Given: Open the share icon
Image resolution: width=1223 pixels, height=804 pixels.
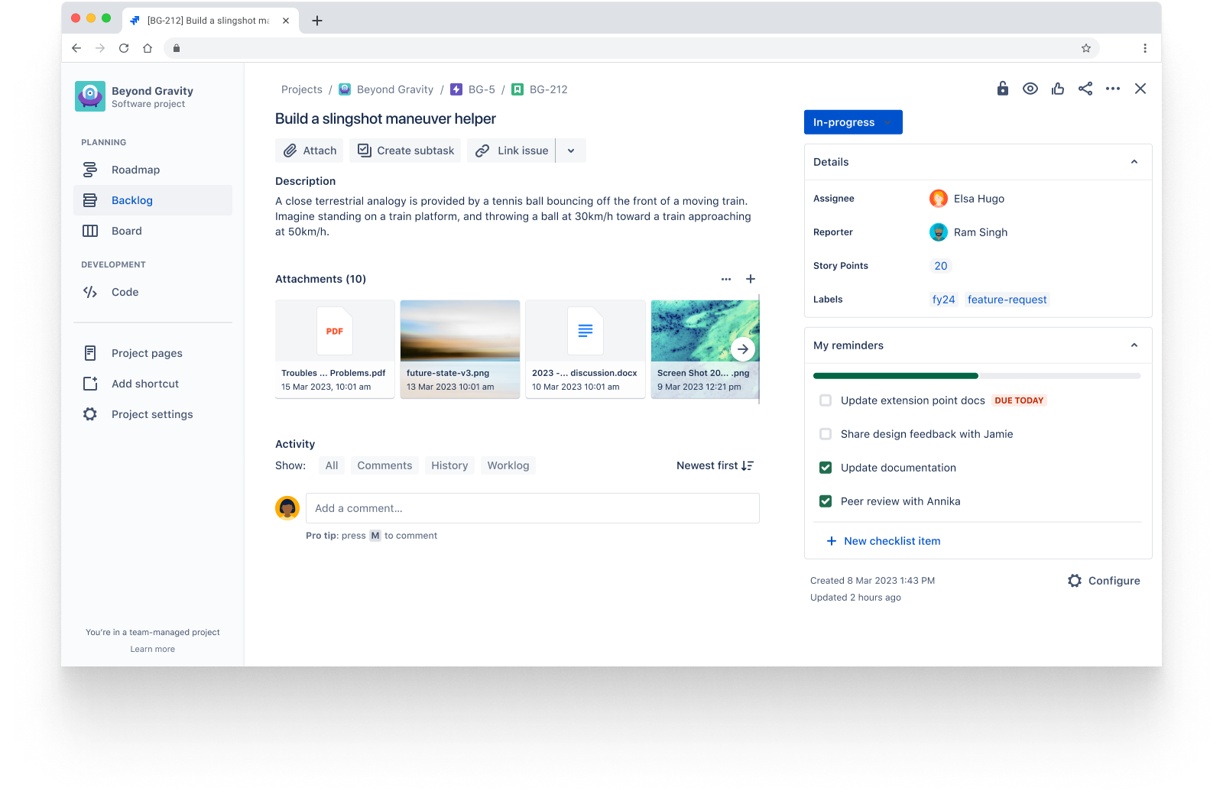Looking at the screenshot, I should pos(1085,89).
